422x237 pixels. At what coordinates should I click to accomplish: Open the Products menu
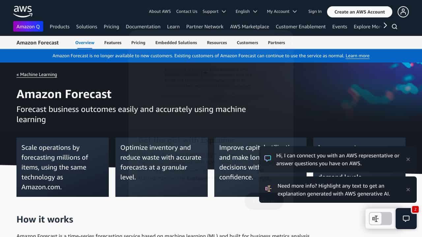coord(60,27)
